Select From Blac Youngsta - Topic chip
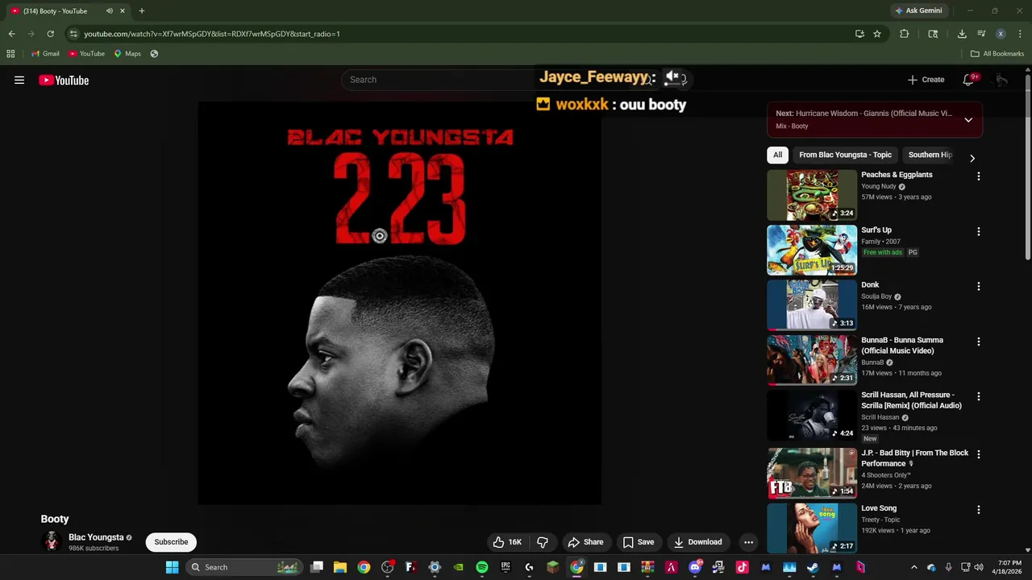 pos(845,155)
